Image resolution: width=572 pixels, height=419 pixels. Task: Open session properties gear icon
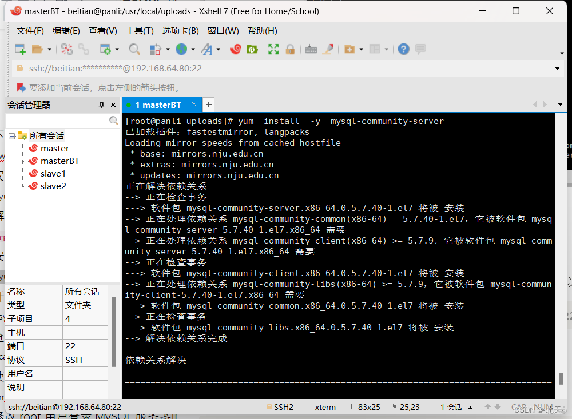click(105, 49)
